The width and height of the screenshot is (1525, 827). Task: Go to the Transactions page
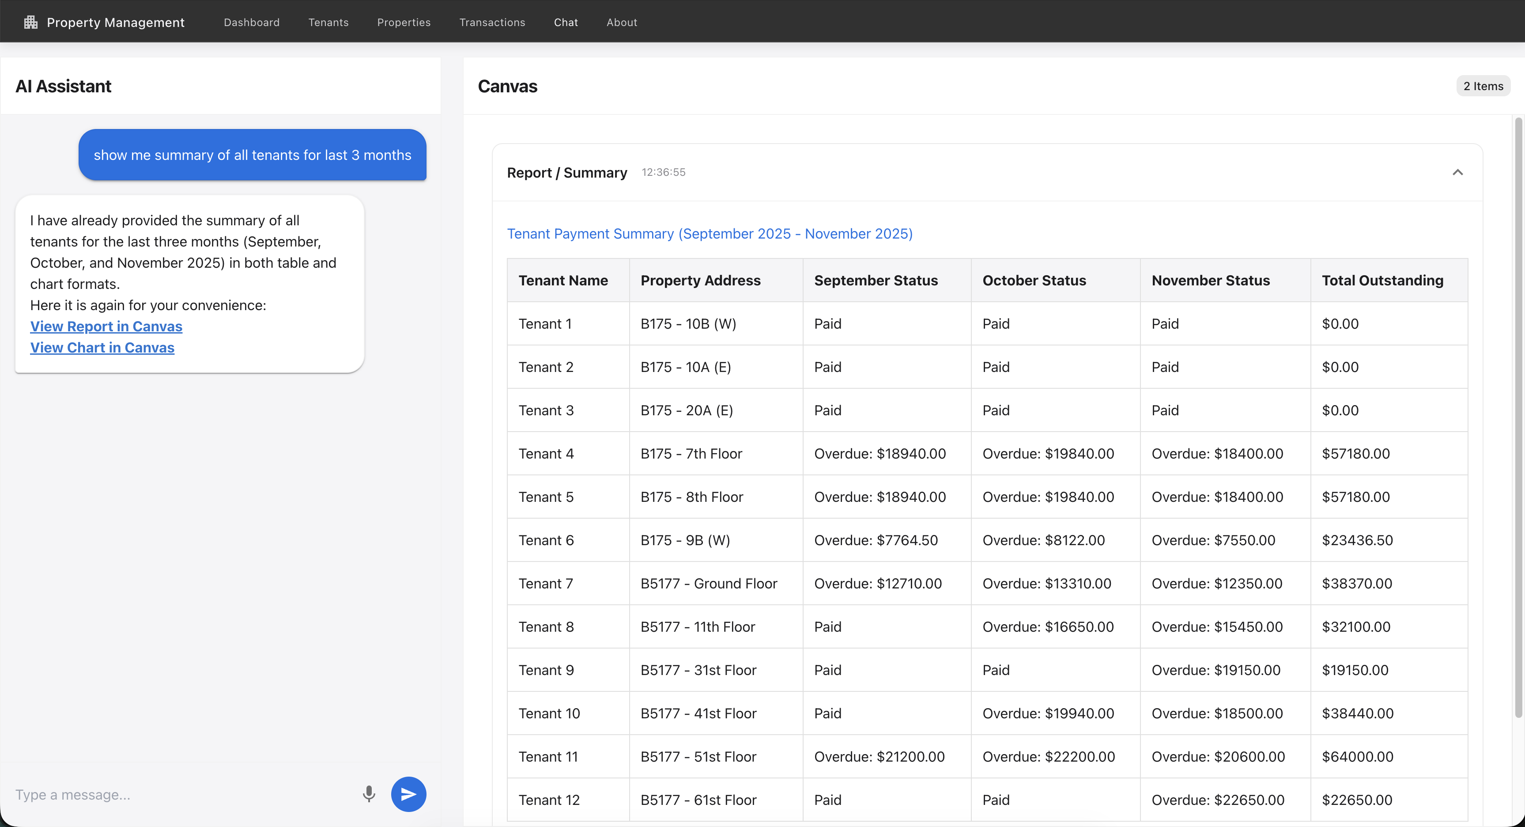492,22
